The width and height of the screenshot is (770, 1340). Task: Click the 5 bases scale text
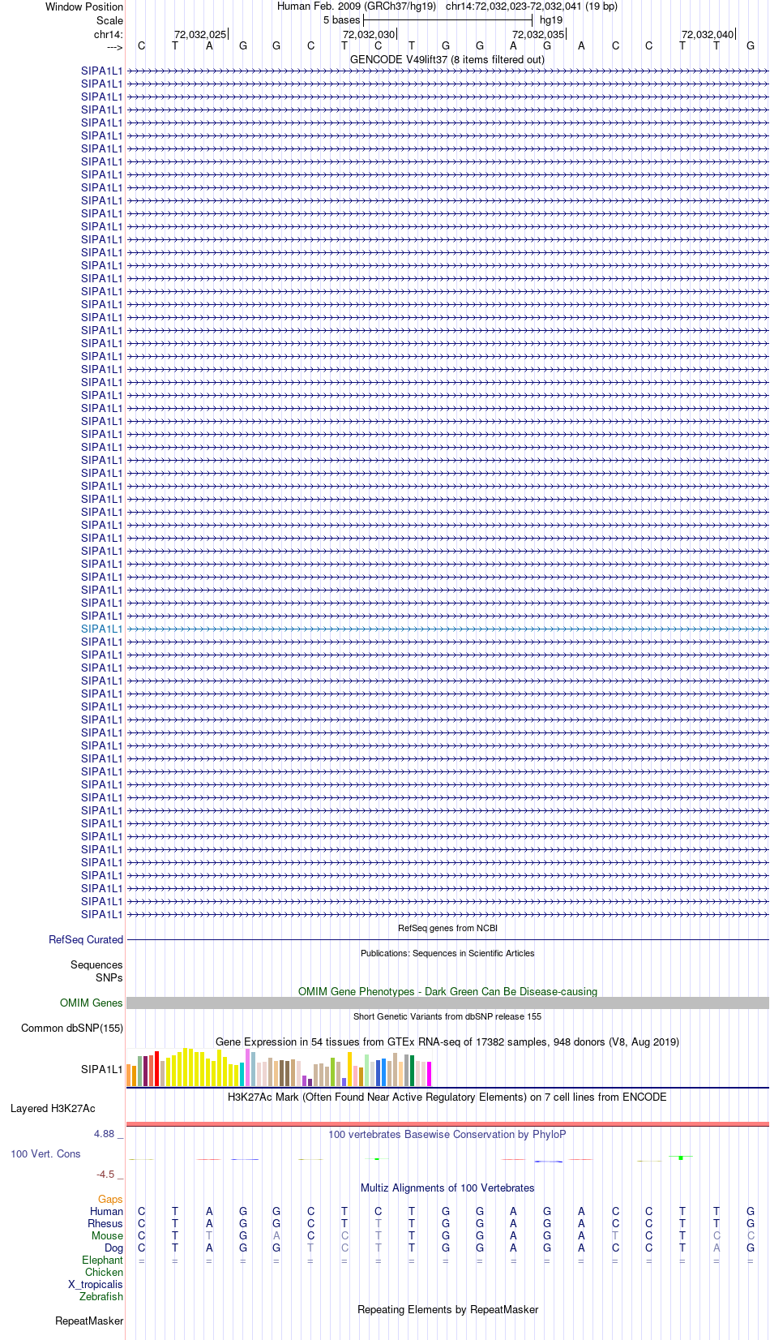(341, 19)
